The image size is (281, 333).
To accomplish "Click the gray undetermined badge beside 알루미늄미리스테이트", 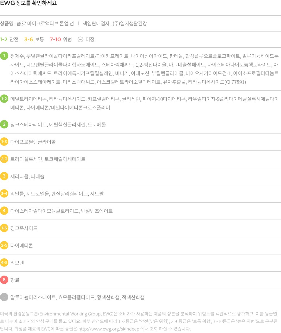I will tap(4, 297).
